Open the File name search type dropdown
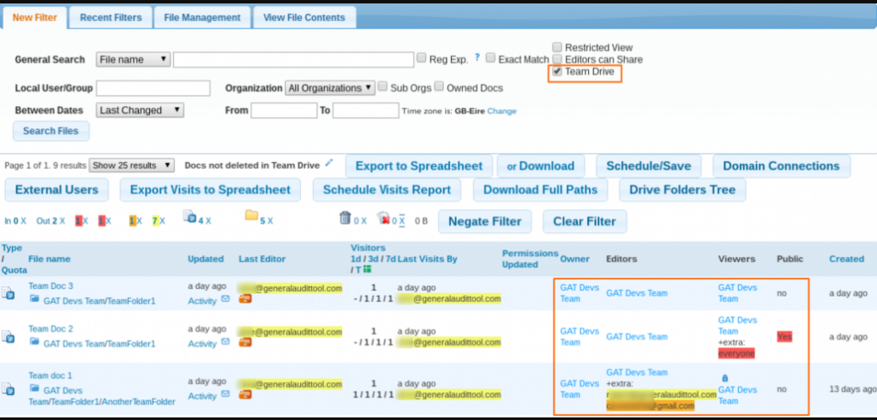The image size is (877, 420). coord(133,59)
